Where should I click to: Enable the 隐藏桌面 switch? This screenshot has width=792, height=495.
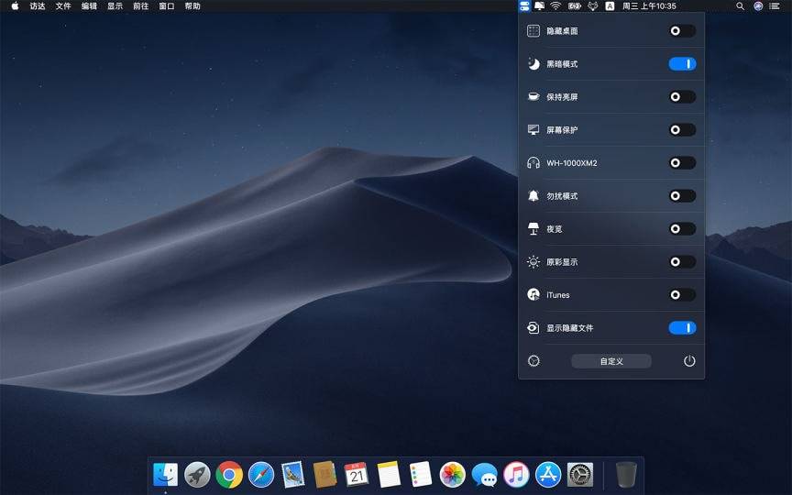click(x=682, y=31)
